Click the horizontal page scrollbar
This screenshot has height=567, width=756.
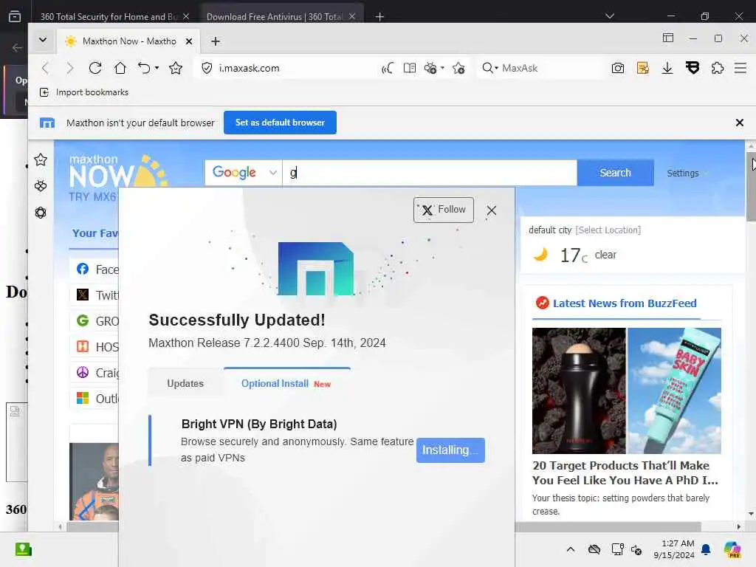pyautogui.click(x=383, y=526)
